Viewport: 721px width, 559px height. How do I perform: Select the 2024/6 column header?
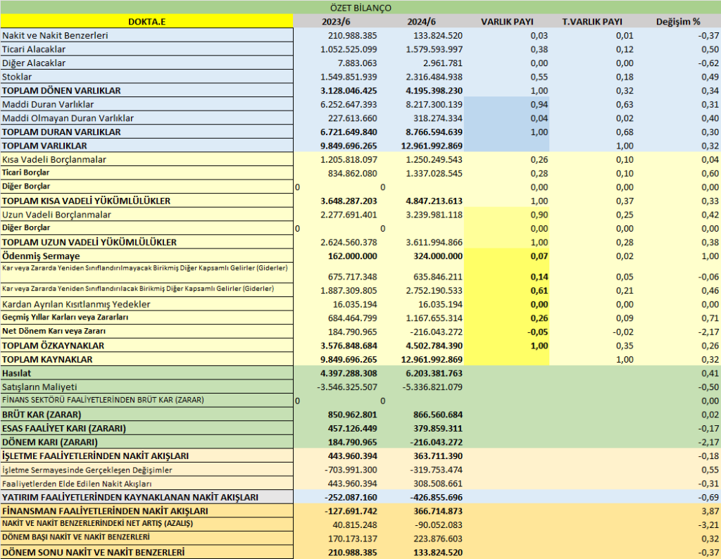(x=421, y=22)
